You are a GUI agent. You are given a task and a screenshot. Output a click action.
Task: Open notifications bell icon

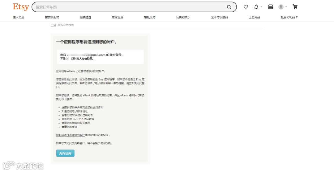256,7
